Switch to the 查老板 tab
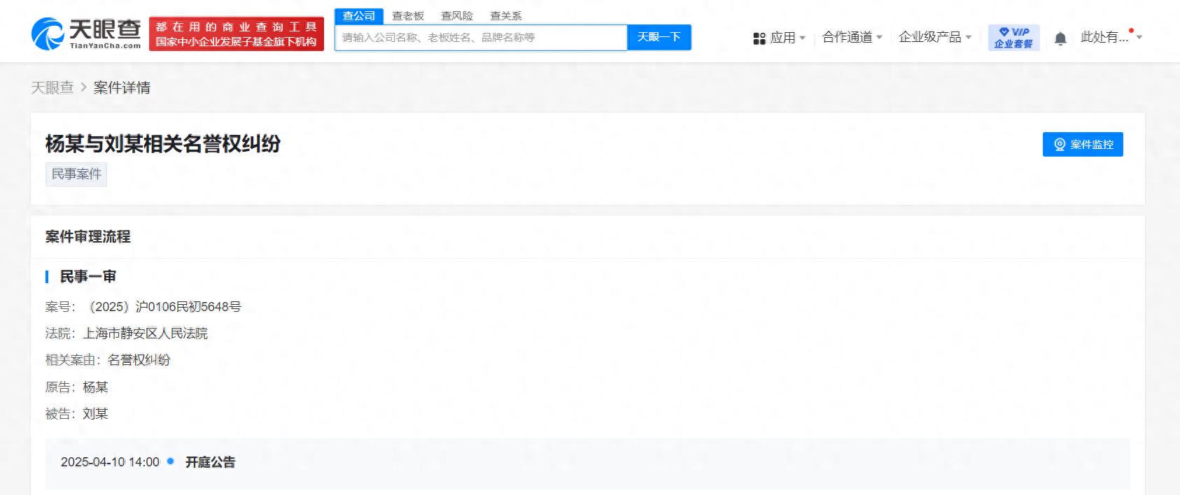 coord(408,16)
